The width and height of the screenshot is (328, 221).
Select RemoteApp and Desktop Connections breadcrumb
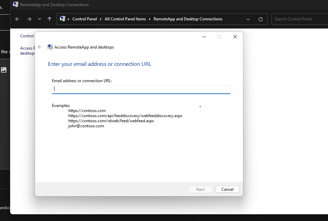pyautogui.click(x=188, y=19)
